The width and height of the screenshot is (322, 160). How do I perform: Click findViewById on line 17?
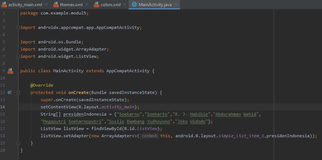pyautogui.click(x=106, y=129)
